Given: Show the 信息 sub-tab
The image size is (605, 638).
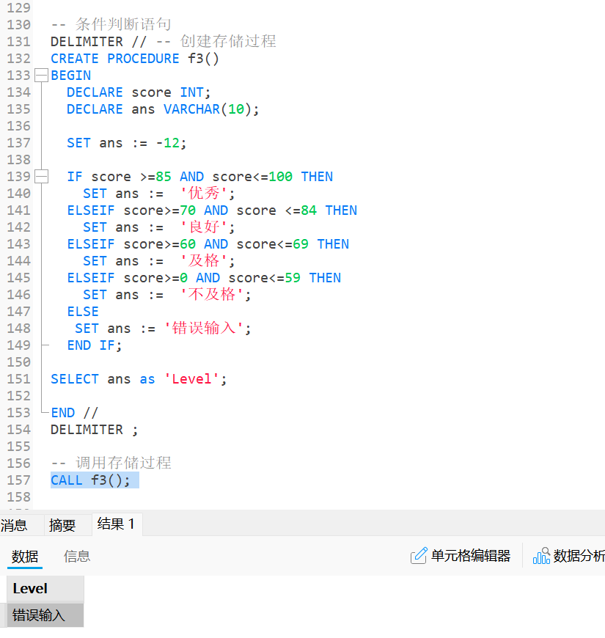Looking at the screenshot, I should point(77,557).
